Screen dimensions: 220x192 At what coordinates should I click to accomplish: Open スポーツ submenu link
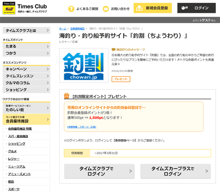(14, 189)
